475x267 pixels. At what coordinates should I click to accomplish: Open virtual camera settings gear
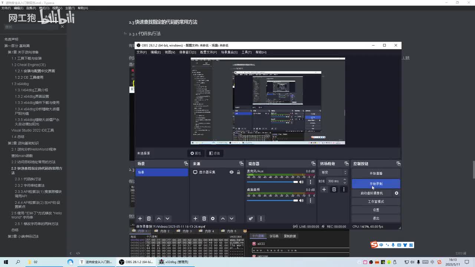[396, 193]
